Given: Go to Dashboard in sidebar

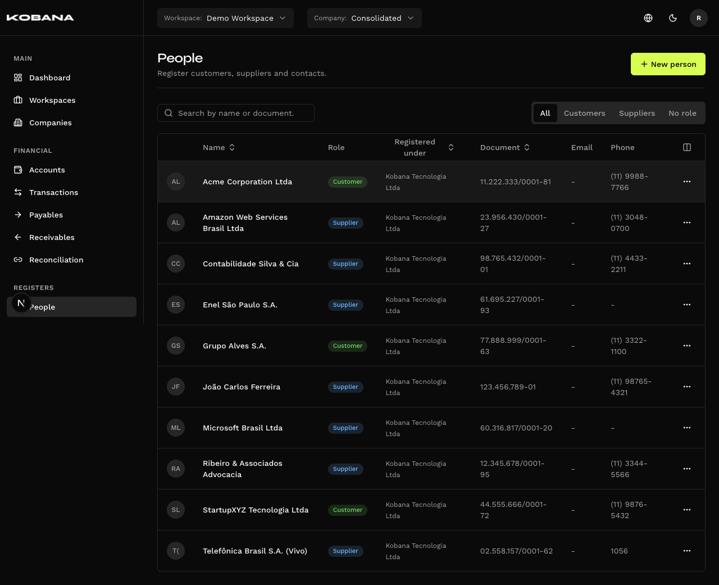Looking at the screenshot, I should (x=71, y=78).
